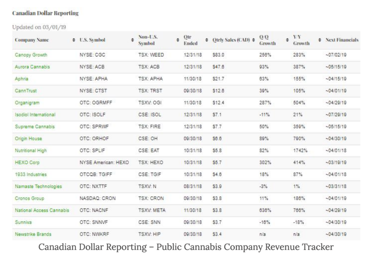Open the Cronos Group link
The width and height of the screenshot is (376, 259).
(29, 198)
